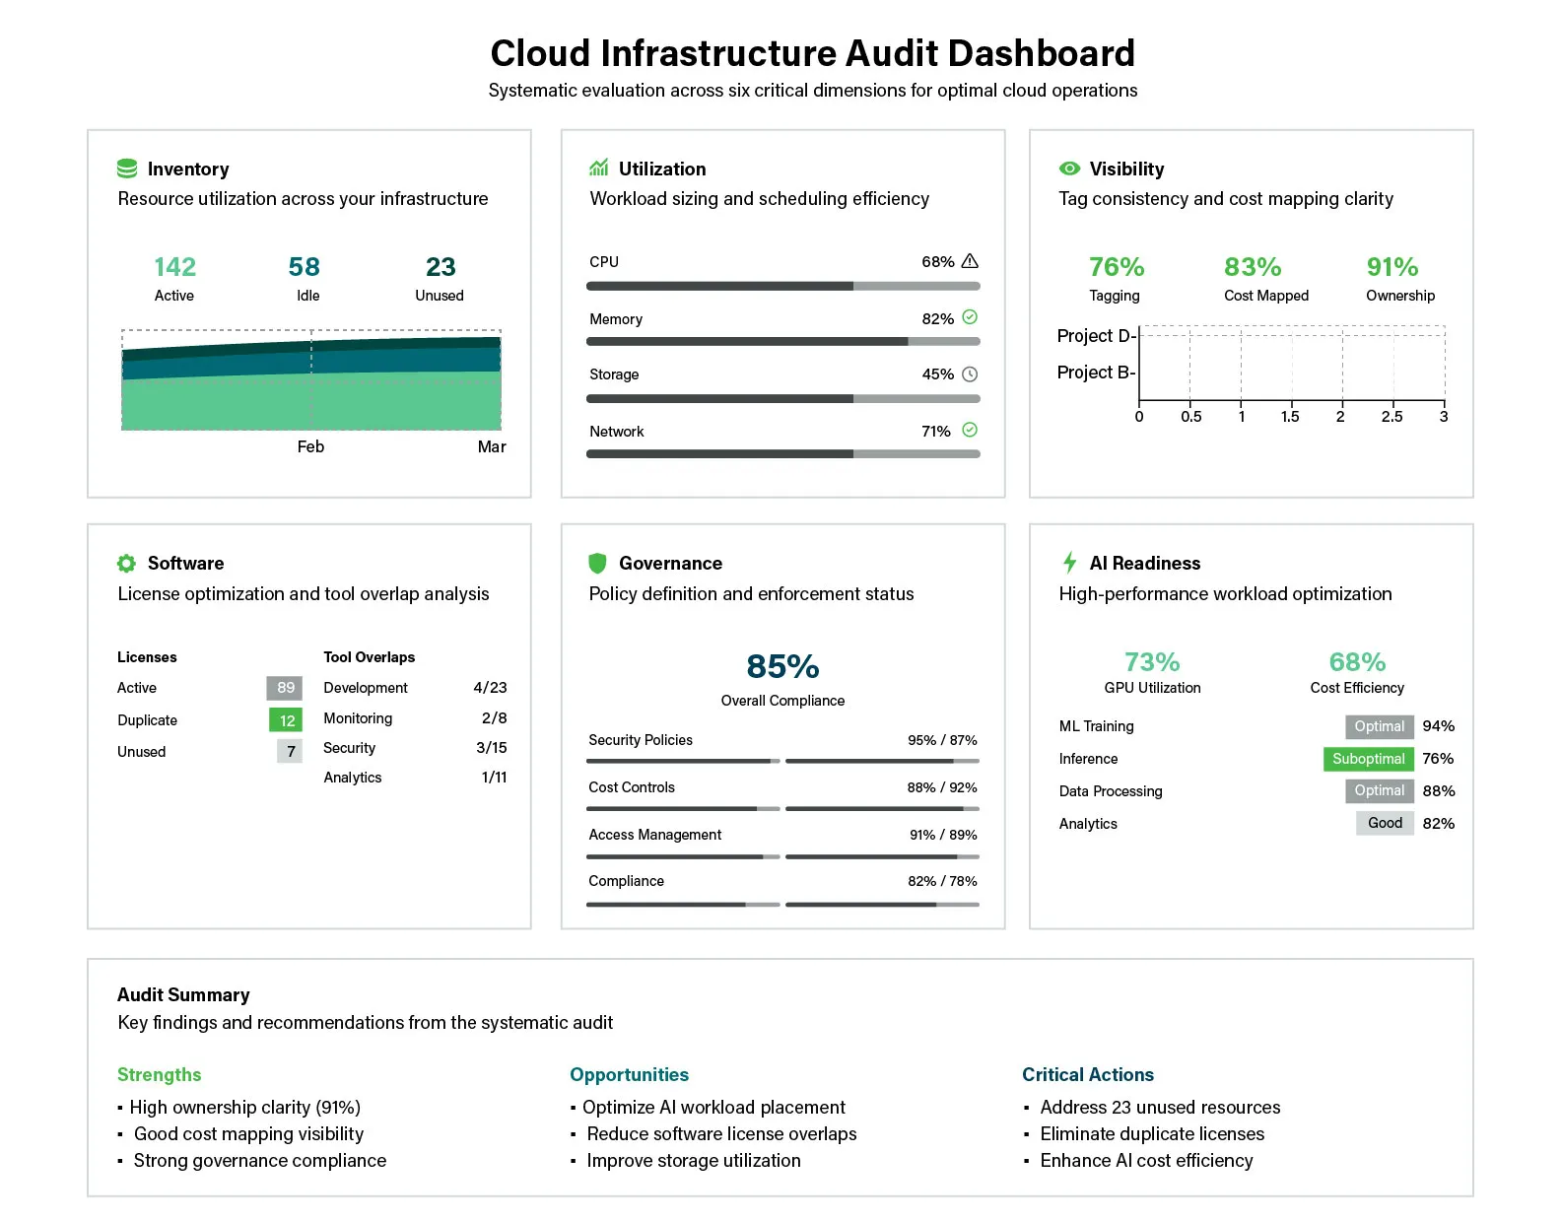Click the Network green checkmark icon
Viewport: 1561px width, 1222px height.
970,430
